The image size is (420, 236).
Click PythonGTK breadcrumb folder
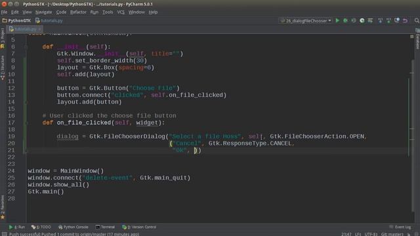pos(16,20)
